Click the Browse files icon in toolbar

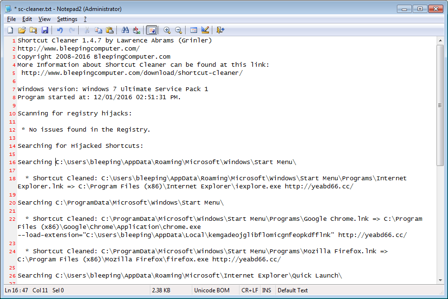33,30
